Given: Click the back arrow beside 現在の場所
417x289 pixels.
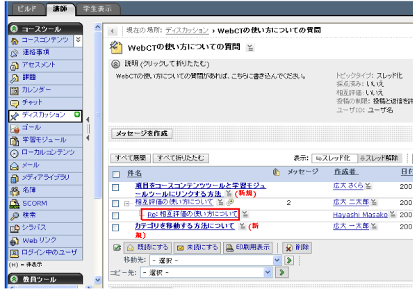Looking at the screenshot, I should [113, 31].
